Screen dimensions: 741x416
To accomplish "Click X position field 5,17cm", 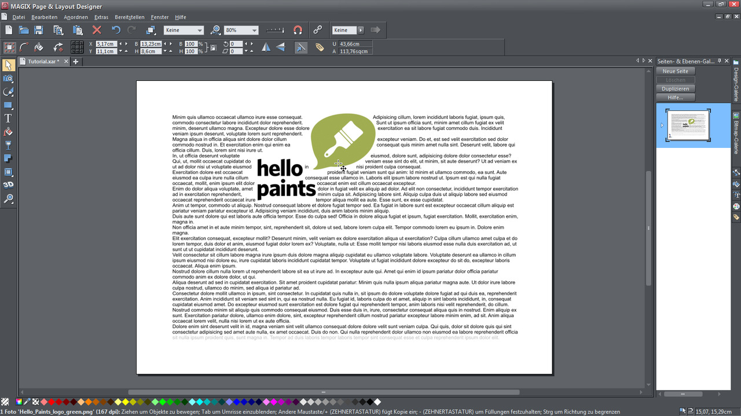I will pyautogui.click(x=107, y=44).
